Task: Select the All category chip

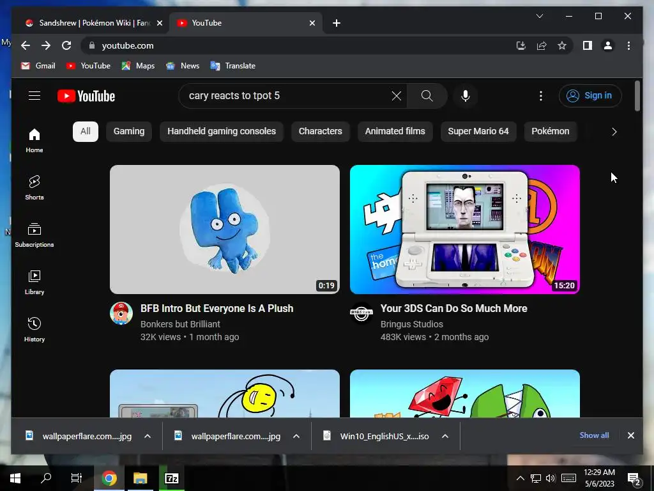Action: pos(86,132)
